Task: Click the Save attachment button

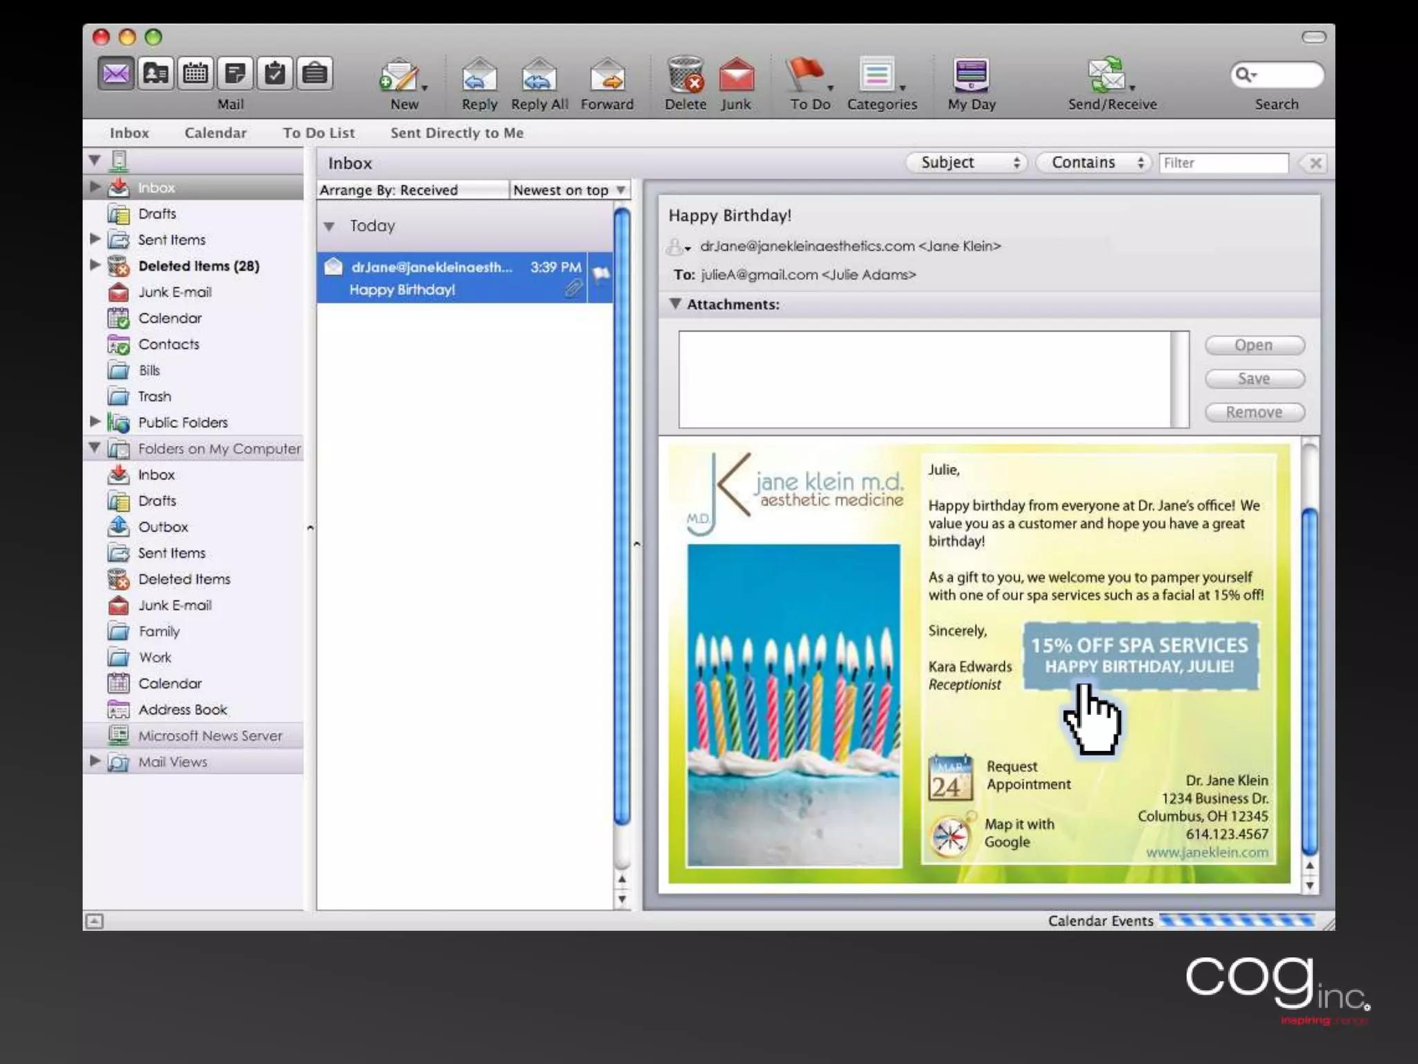Action: (x=1254, y=379)
